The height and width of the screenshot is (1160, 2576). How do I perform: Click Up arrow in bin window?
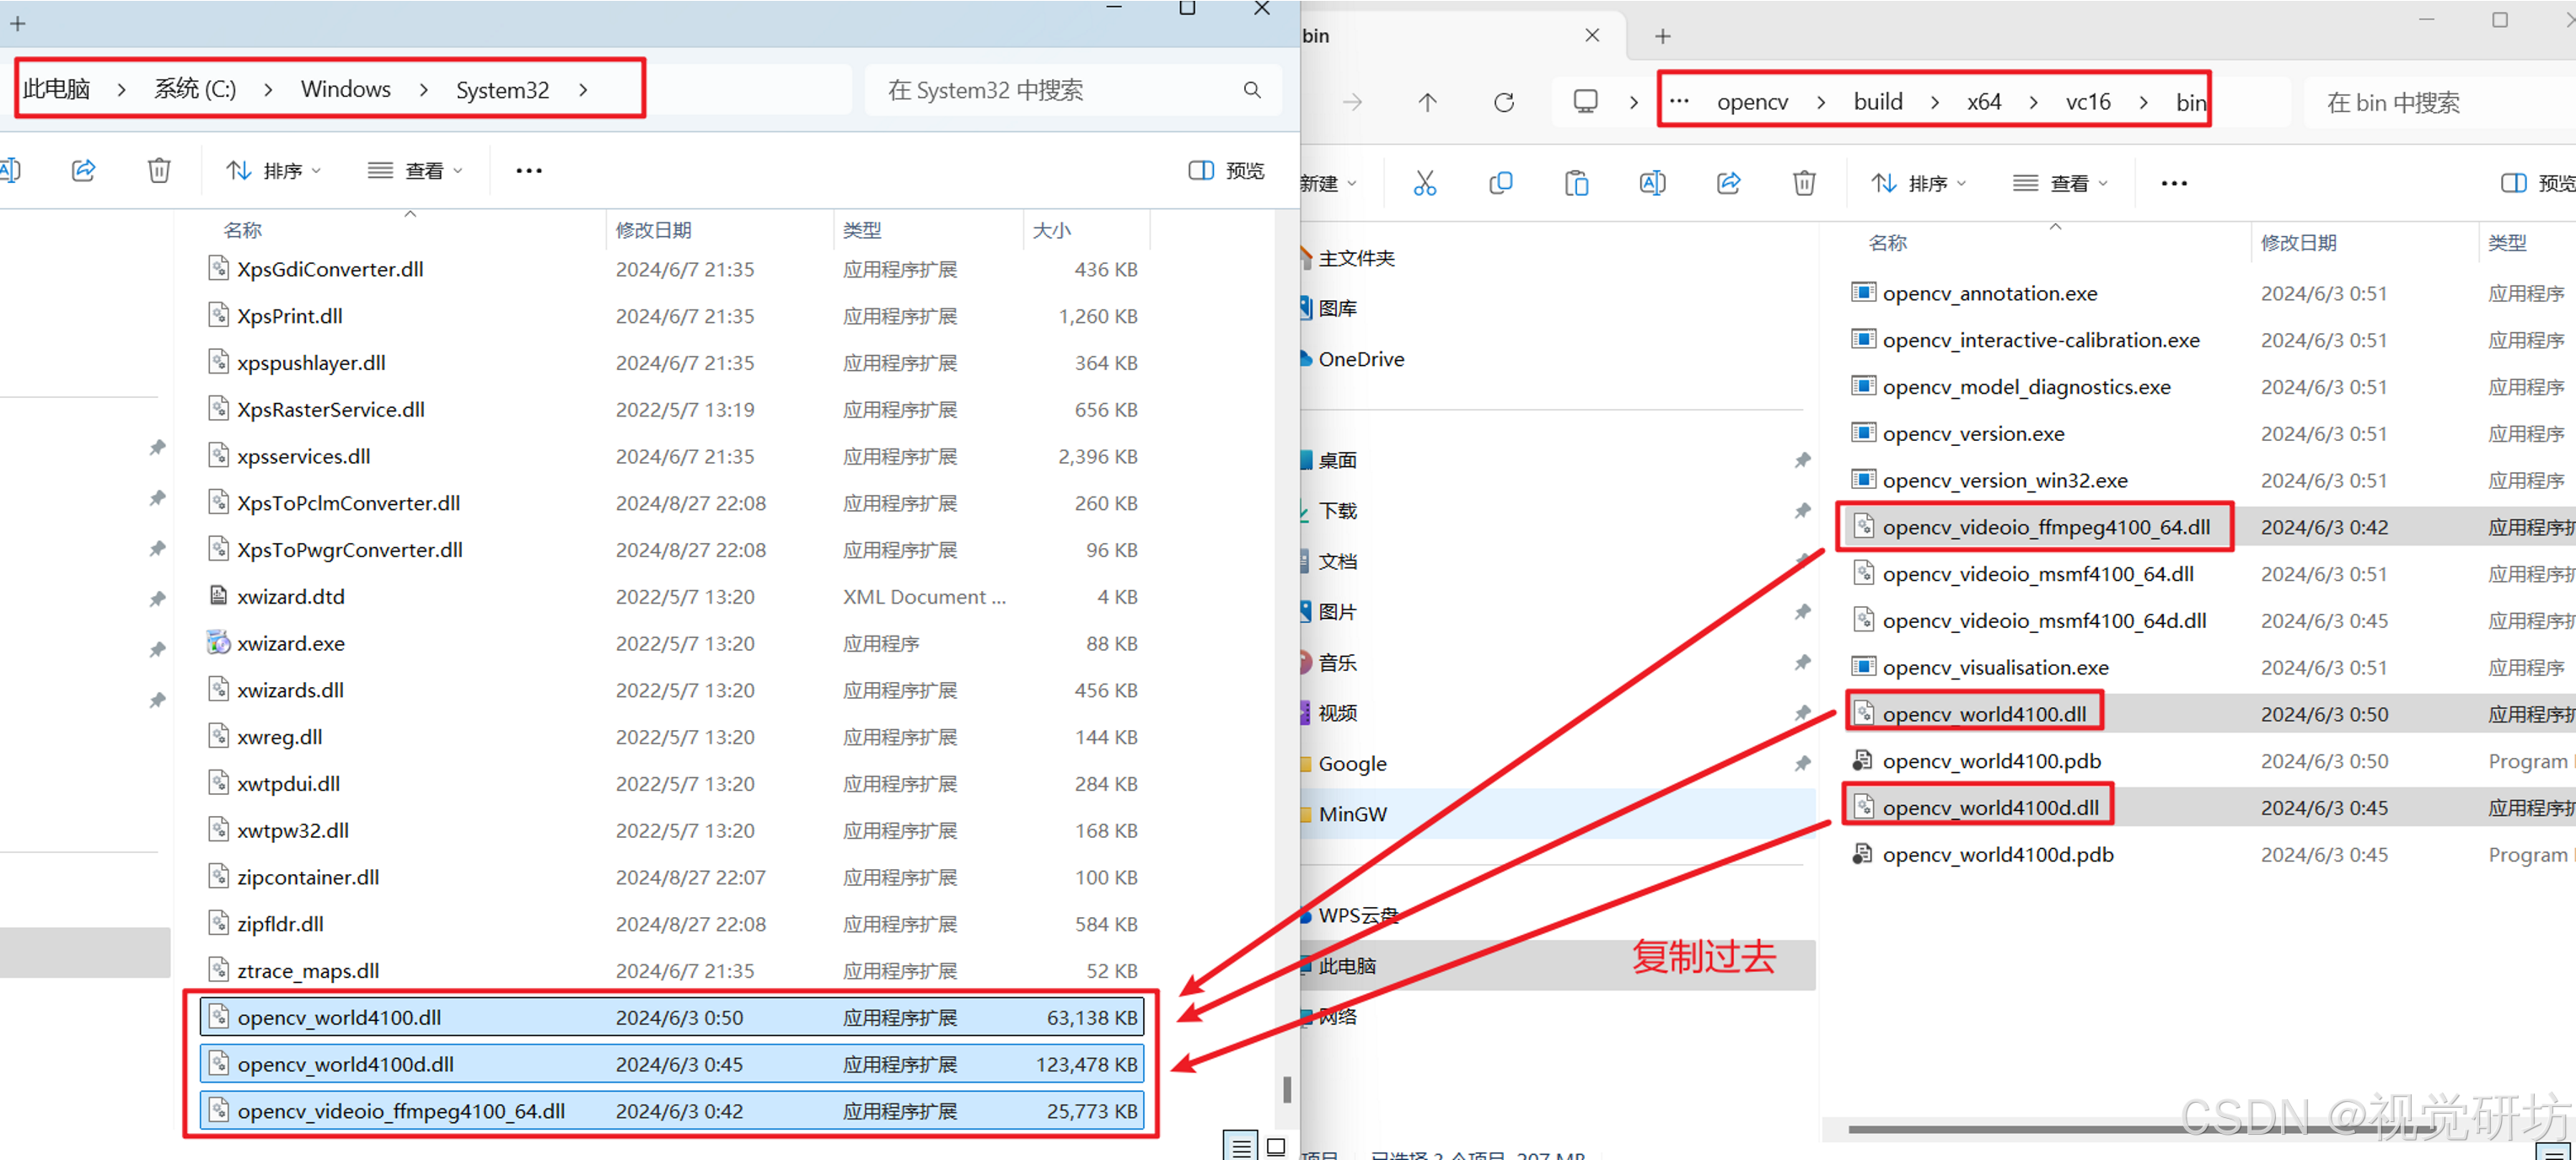pyautogui.click(x=1428, y=102)
